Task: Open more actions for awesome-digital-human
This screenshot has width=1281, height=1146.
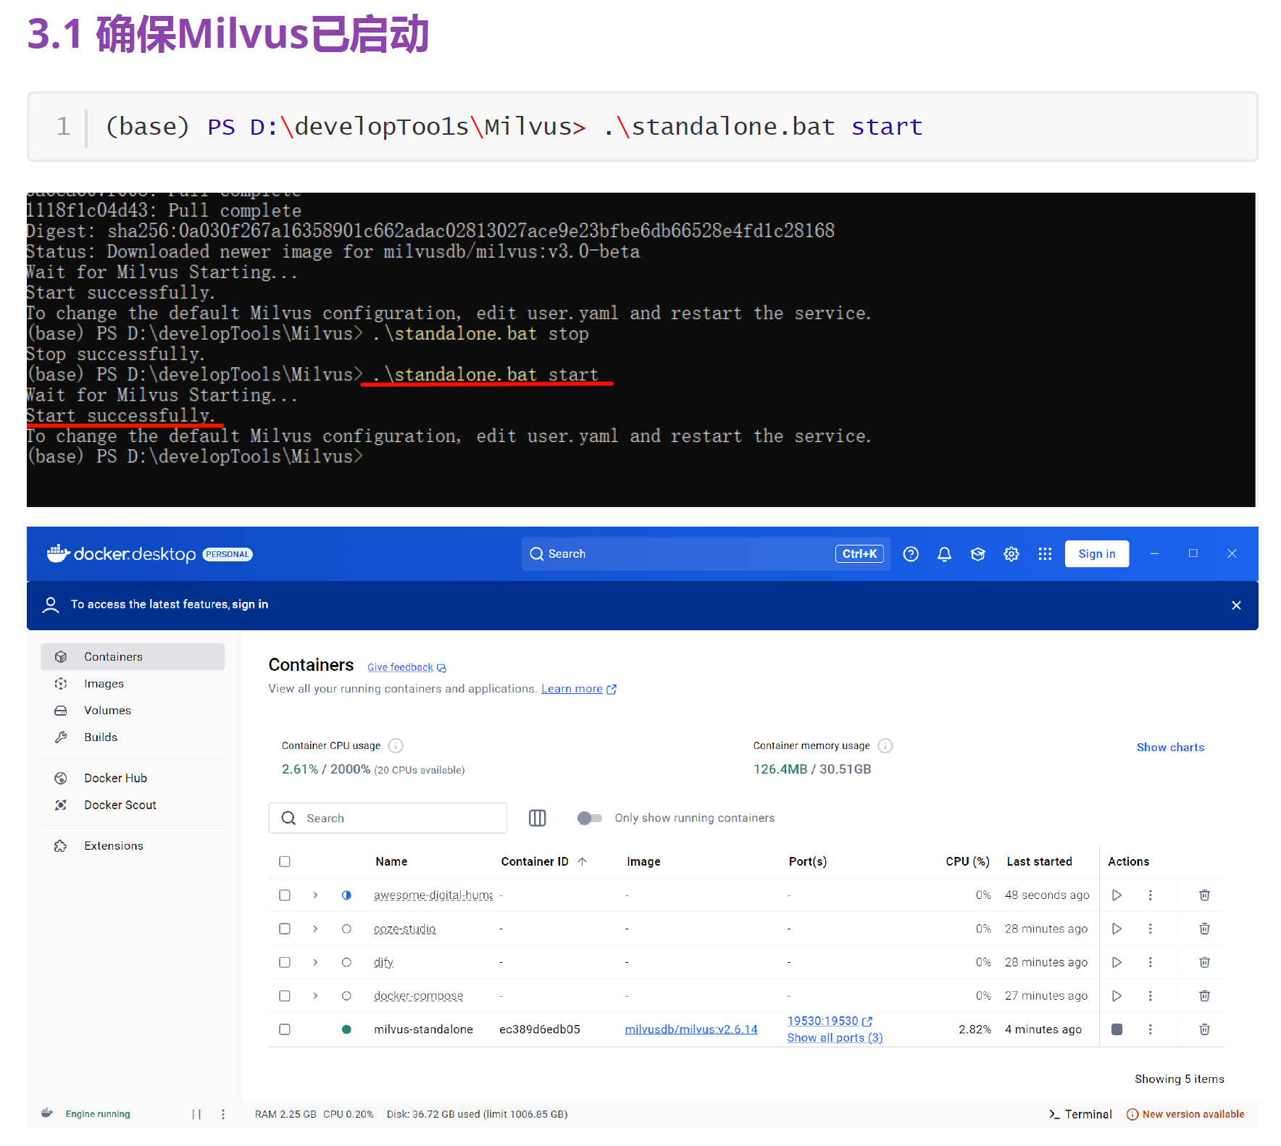Action: (x=1150, y=895)
